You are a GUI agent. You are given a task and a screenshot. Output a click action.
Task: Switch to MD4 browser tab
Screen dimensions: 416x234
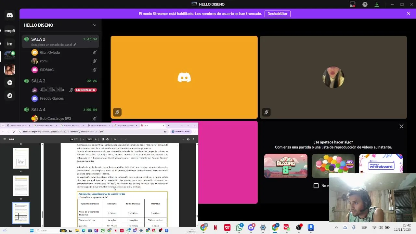(153, 125)
